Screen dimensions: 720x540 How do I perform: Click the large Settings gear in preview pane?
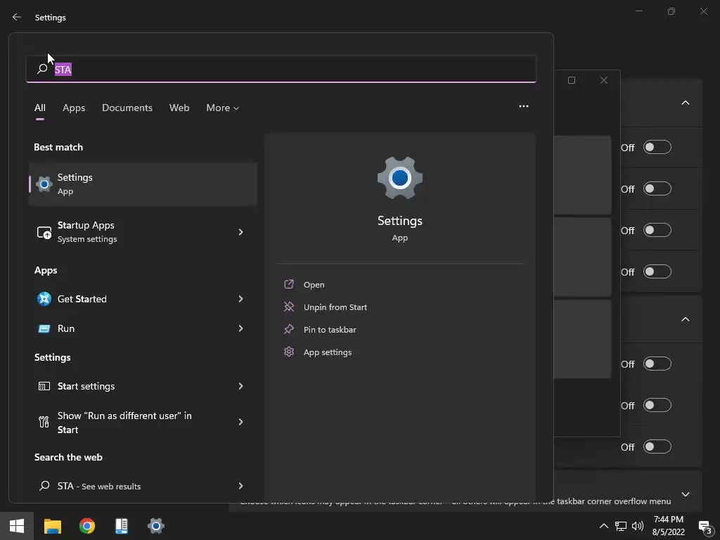[x=400, y=178]
